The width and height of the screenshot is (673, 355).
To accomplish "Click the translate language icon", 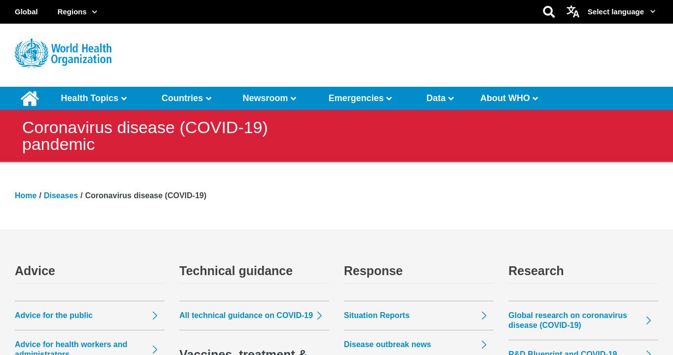I will point(572,11).
